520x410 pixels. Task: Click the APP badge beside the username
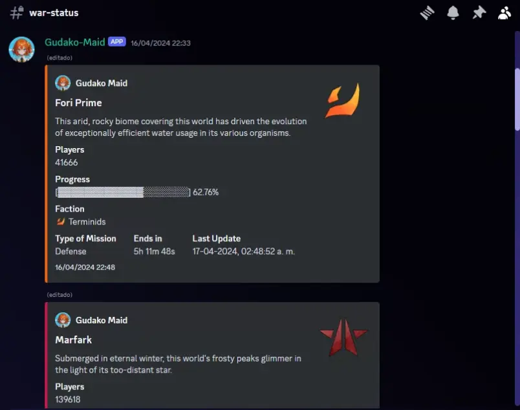(x=116, y=42)
